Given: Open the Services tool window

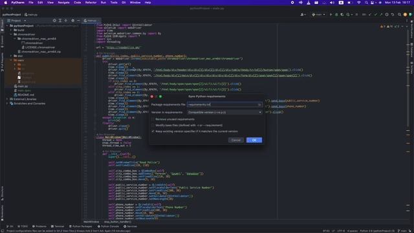Looking at the screenshot, I should coord(130,227).
